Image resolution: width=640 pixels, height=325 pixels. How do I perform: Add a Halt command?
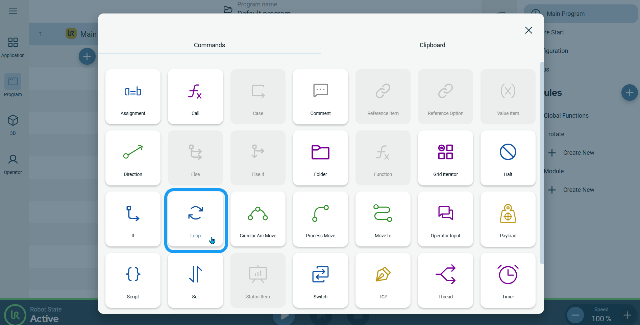[508, 158]
